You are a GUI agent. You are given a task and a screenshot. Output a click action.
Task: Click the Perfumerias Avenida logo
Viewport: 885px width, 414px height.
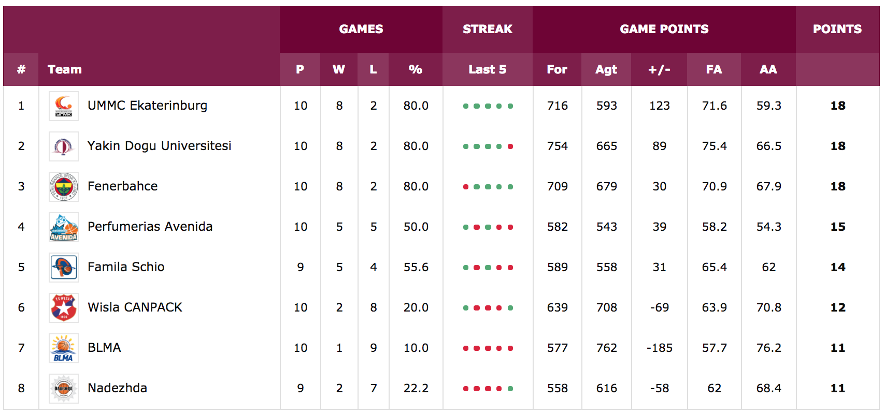pos(64,227)
